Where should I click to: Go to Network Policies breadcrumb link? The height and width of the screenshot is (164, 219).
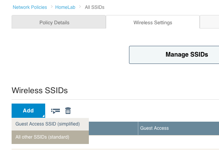click(x=30, y=7)
